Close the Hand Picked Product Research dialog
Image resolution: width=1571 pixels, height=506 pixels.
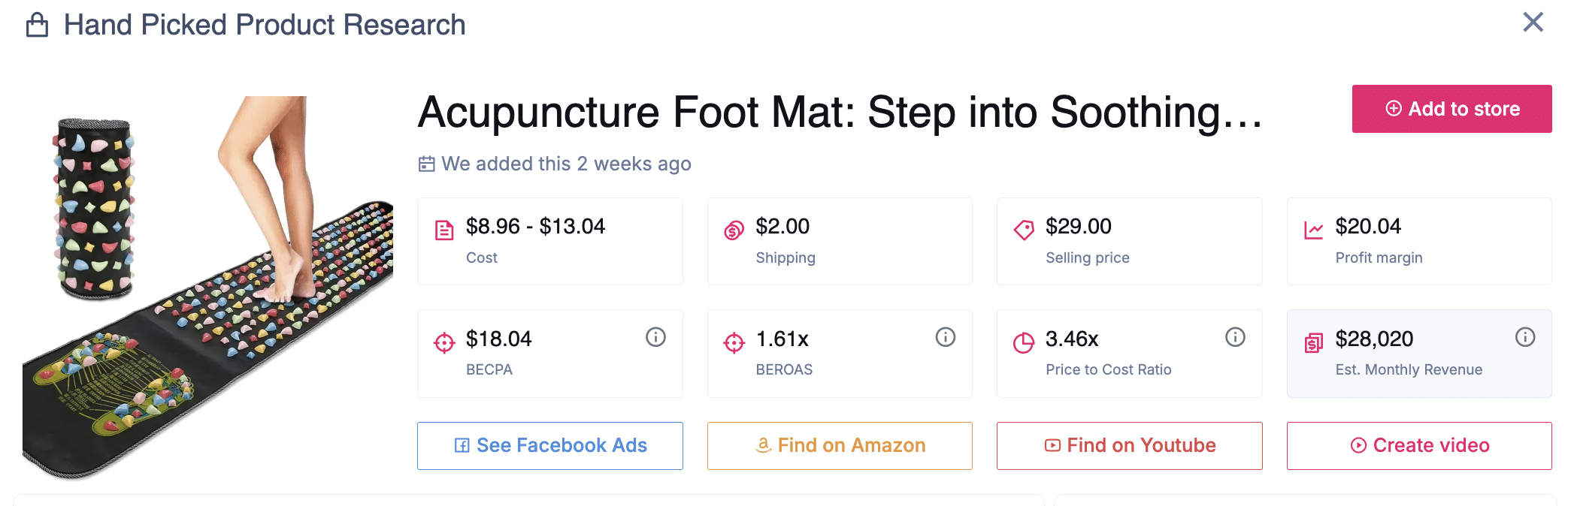coord(1533,23)
